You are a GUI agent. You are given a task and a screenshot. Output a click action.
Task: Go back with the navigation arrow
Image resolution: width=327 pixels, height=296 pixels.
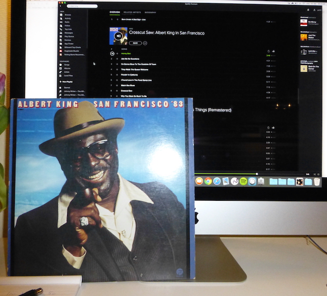point(61,6)
